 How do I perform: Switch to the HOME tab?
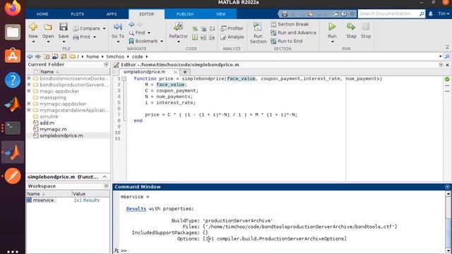point(42,14)
